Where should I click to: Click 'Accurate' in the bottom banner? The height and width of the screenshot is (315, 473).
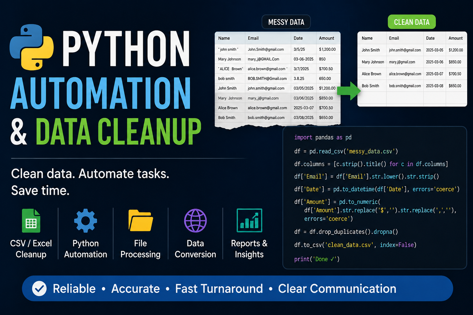(x=135, y=289)
